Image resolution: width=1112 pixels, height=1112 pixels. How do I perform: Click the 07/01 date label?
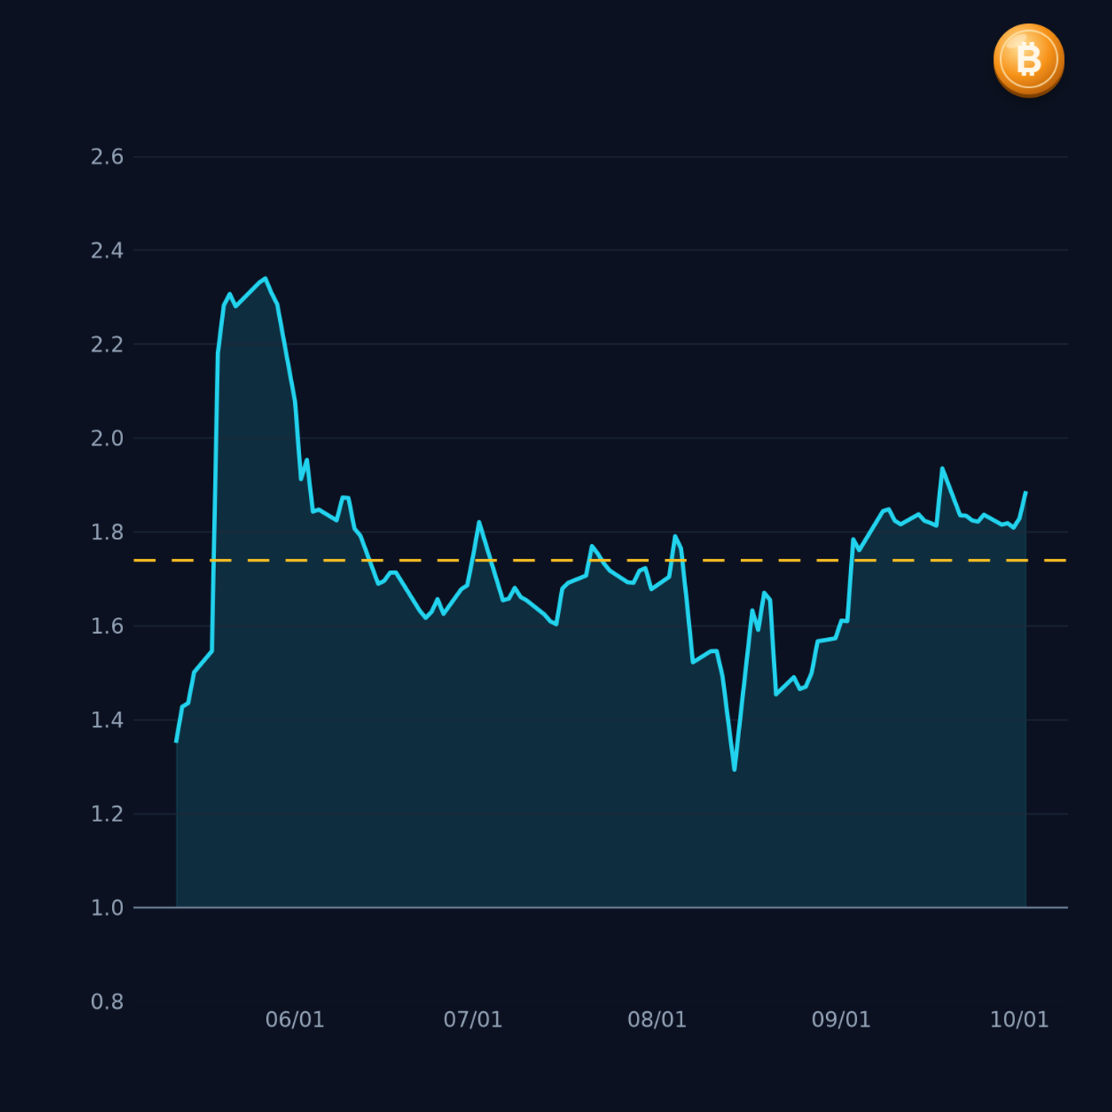point(473,1020)
